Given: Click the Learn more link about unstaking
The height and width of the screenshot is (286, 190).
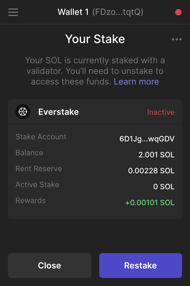Looking at the screenshot, I should [x=136, y=82].
